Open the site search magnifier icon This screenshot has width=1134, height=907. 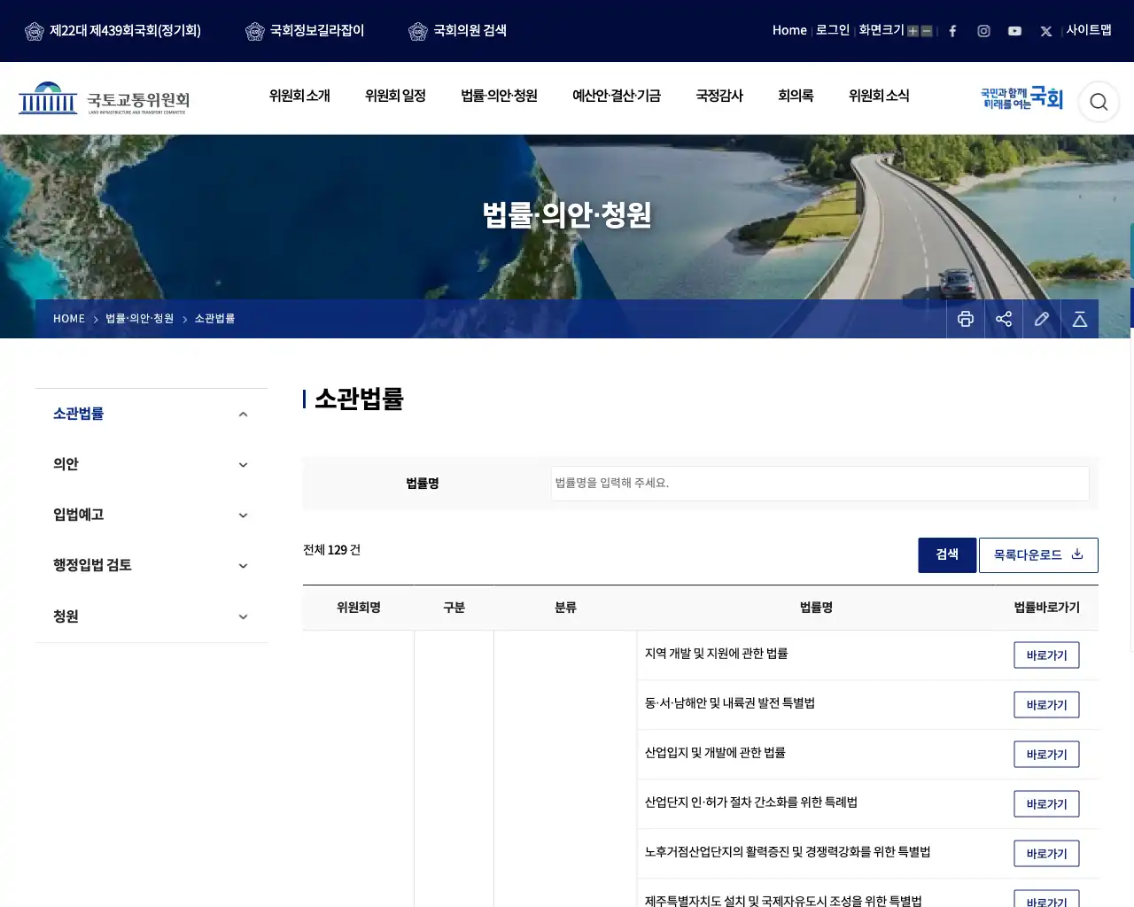point(1099,102)
